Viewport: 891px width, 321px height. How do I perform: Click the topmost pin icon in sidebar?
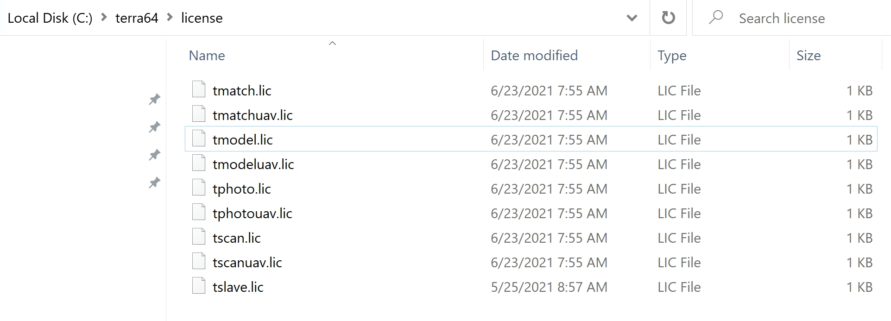(154, 99)
